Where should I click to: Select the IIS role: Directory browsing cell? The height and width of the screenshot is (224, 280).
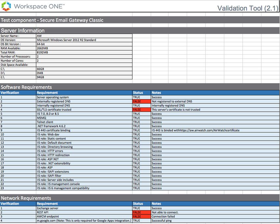click(84, 147)
